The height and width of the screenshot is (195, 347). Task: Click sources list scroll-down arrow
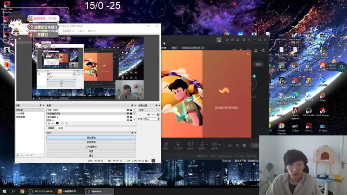134,120
